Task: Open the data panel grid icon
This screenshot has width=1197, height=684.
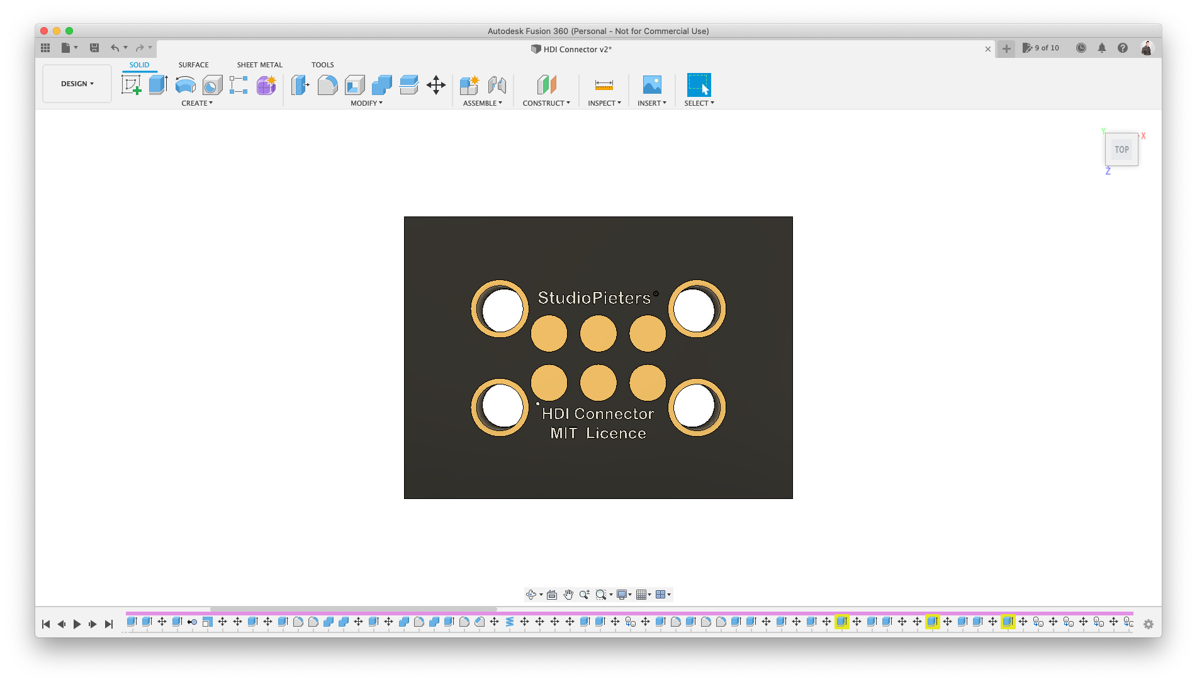Action: pos(45,48)
